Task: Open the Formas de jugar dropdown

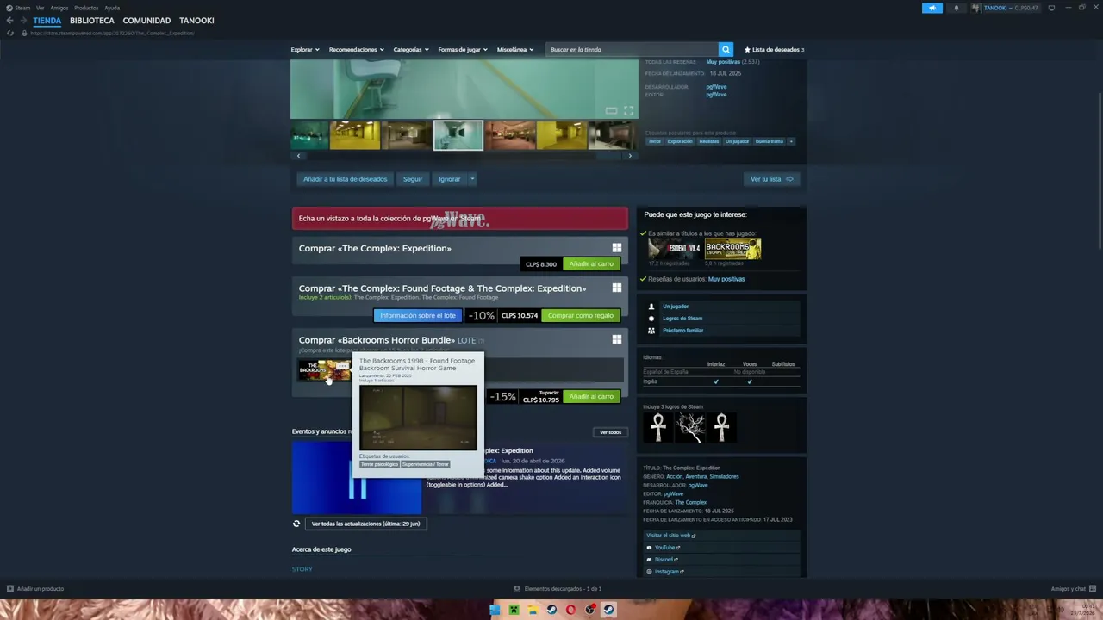Action: 464,50
